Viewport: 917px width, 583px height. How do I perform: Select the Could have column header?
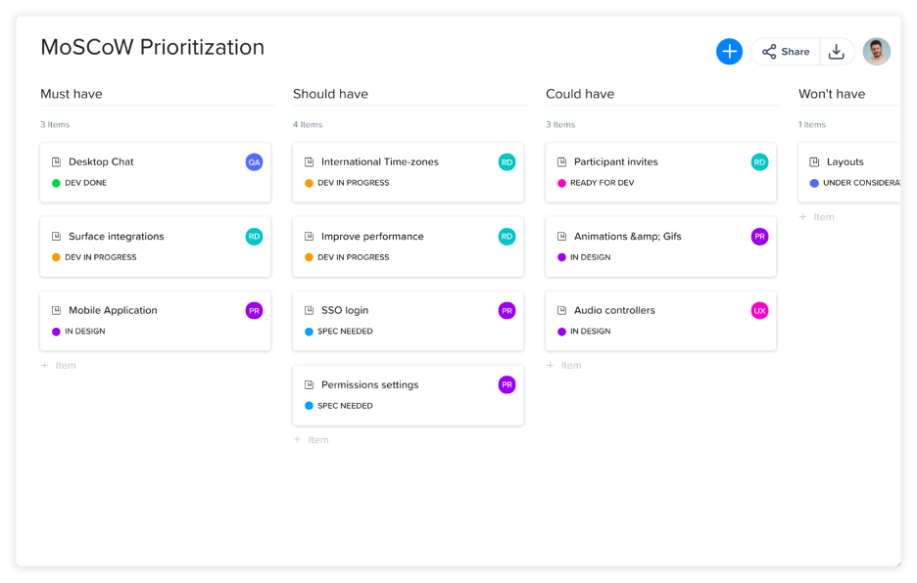pyautogui.click(x=580, y=94)
